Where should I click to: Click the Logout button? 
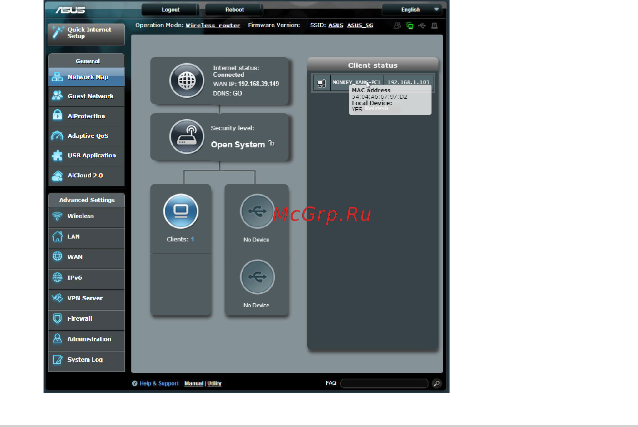coord(171,10)
